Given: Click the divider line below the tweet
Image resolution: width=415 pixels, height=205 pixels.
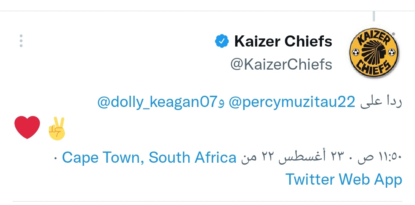Looking at the screenshot, I should click(x=207, y=201).
